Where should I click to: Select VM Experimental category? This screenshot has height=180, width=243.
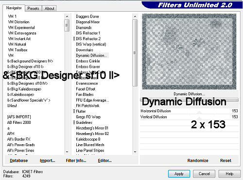pos(21,28)
